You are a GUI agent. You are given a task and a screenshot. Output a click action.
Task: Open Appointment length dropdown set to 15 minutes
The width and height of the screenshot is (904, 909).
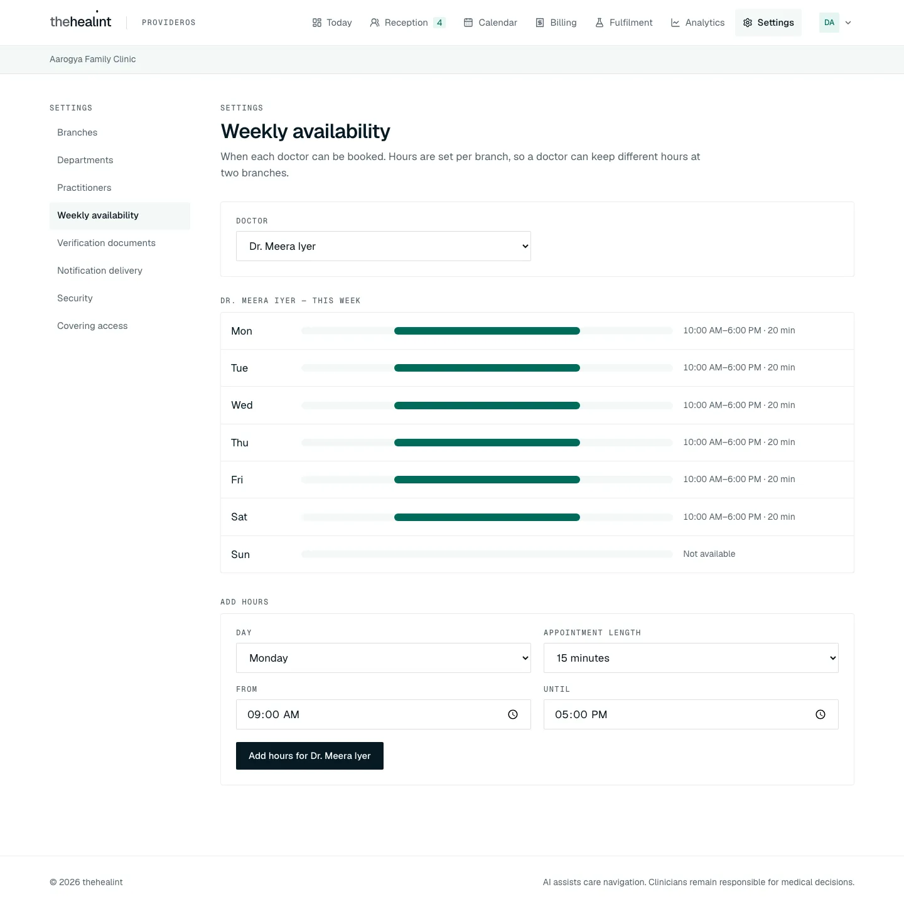click(691, 658)
